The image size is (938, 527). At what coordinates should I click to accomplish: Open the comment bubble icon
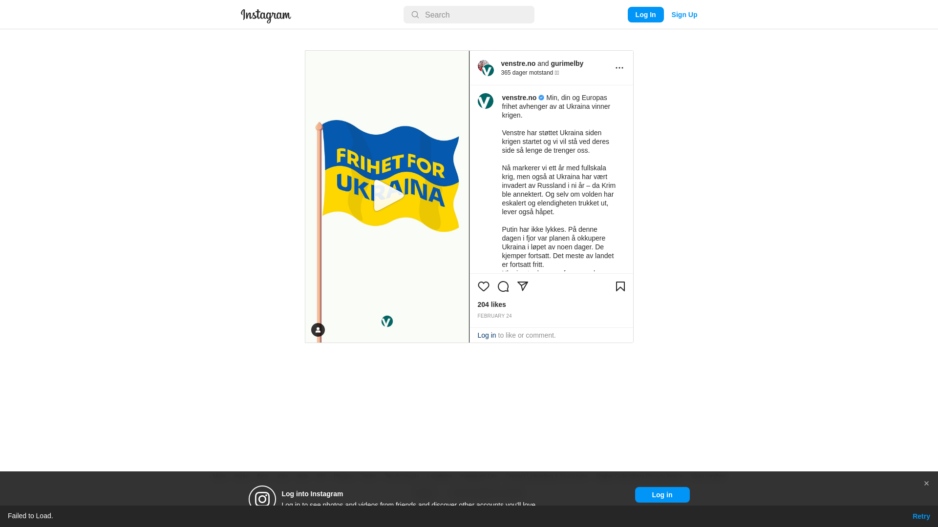pyautogui.click(x=503, y=286)
